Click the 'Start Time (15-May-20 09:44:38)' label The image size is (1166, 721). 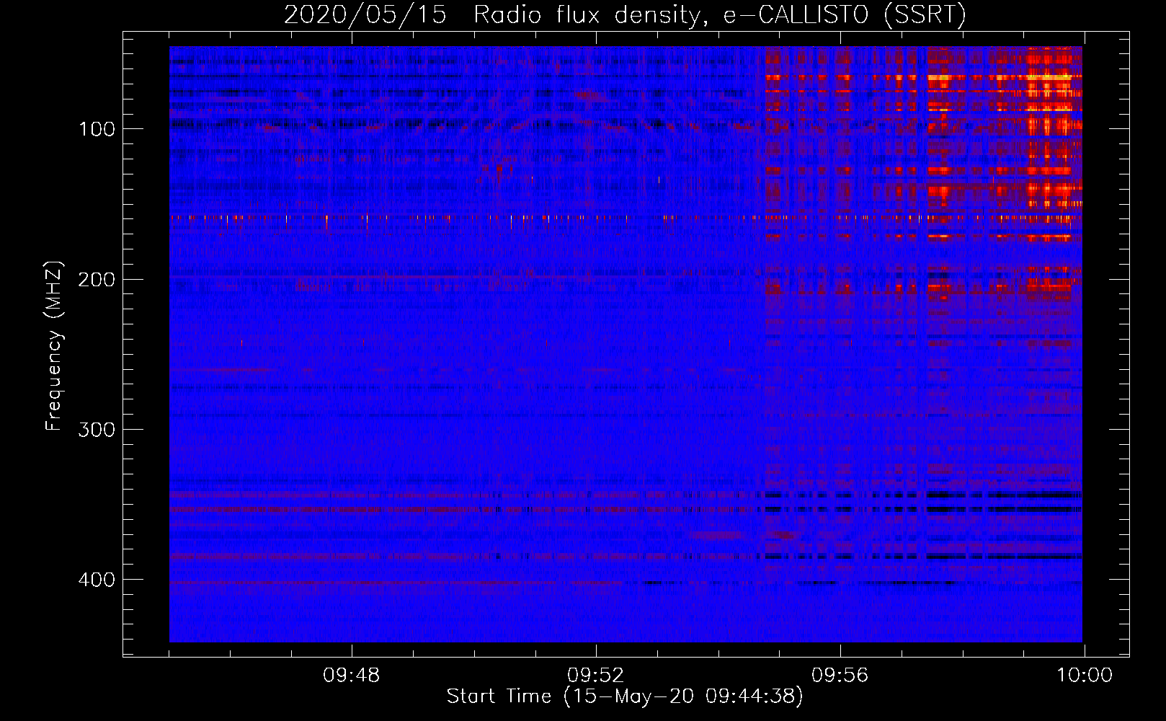click(x=625, y=696)
